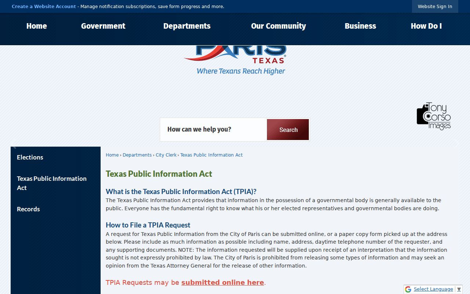The image size is (470, 294).
Task: Go to Departments breadcrumb link
Action: [137, 155]
